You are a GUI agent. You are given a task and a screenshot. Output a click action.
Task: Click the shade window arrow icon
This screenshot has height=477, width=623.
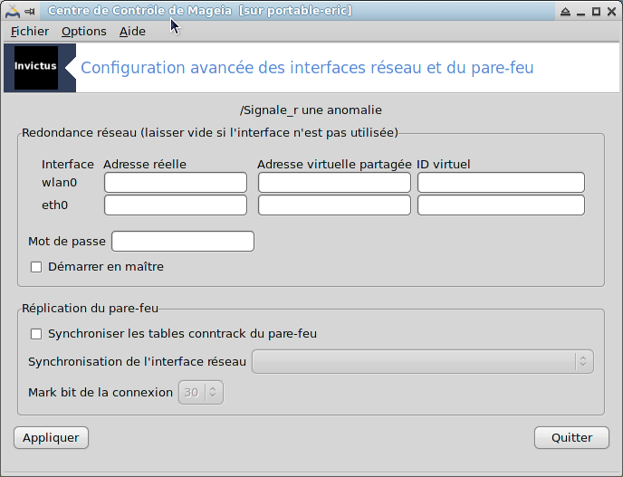click(565, 12)
